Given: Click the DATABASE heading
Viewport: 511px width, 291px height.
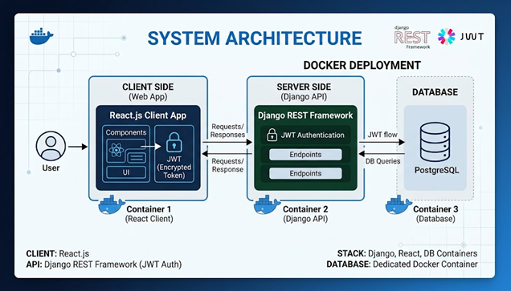Looking at the screenshot, I should [x=435, y=92].
